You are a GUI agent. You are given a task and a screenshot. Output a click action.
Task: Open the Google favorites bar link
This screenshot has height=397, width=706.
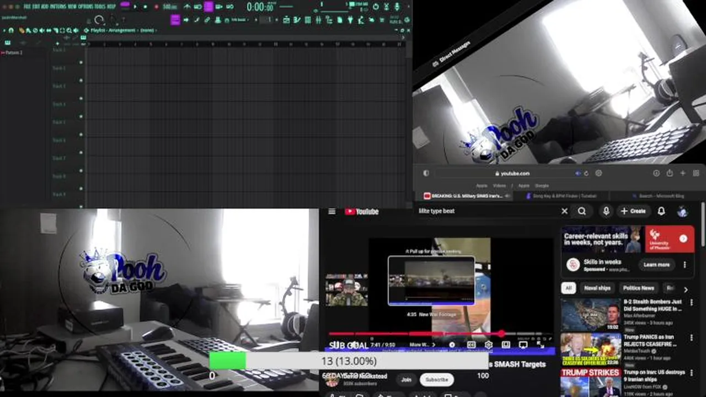coord(542,186)
